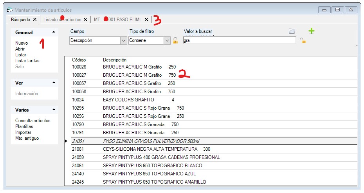364x193 pixels.
Task: Select SPRAY PINTYPLUS 400 GRASA CADENAS row
Action: coord(214,157)
